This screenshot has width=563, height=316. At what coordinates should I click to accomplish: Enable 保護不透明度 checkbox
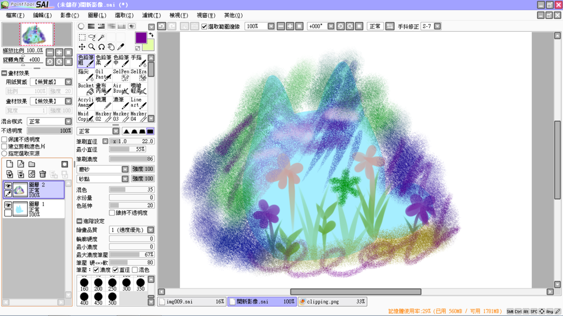(x=4, y=139)
